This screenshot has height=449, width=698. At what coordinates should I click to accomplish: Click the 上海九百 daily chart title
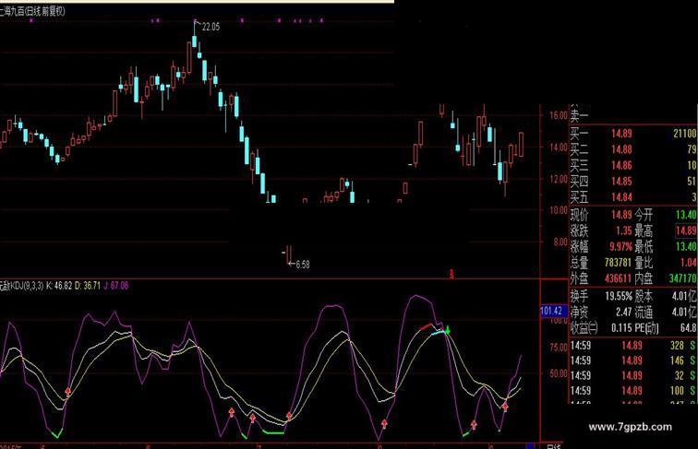tap(32, 12)
